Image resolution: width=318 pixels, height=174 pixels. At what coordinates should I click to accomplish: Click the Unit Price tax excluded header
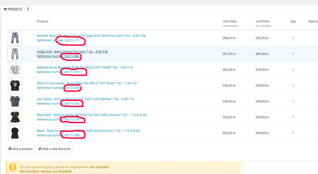(231, 23)
